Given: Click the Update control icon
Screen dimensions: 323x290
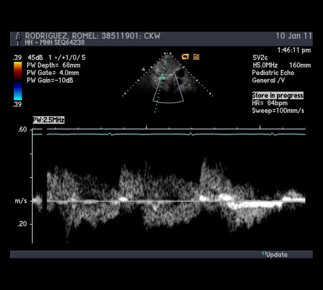Looking at the screenshot, I should 274,255.
